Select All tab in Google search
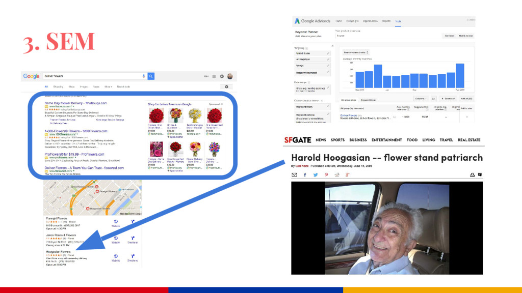The image size is (522, 293). 46,86
